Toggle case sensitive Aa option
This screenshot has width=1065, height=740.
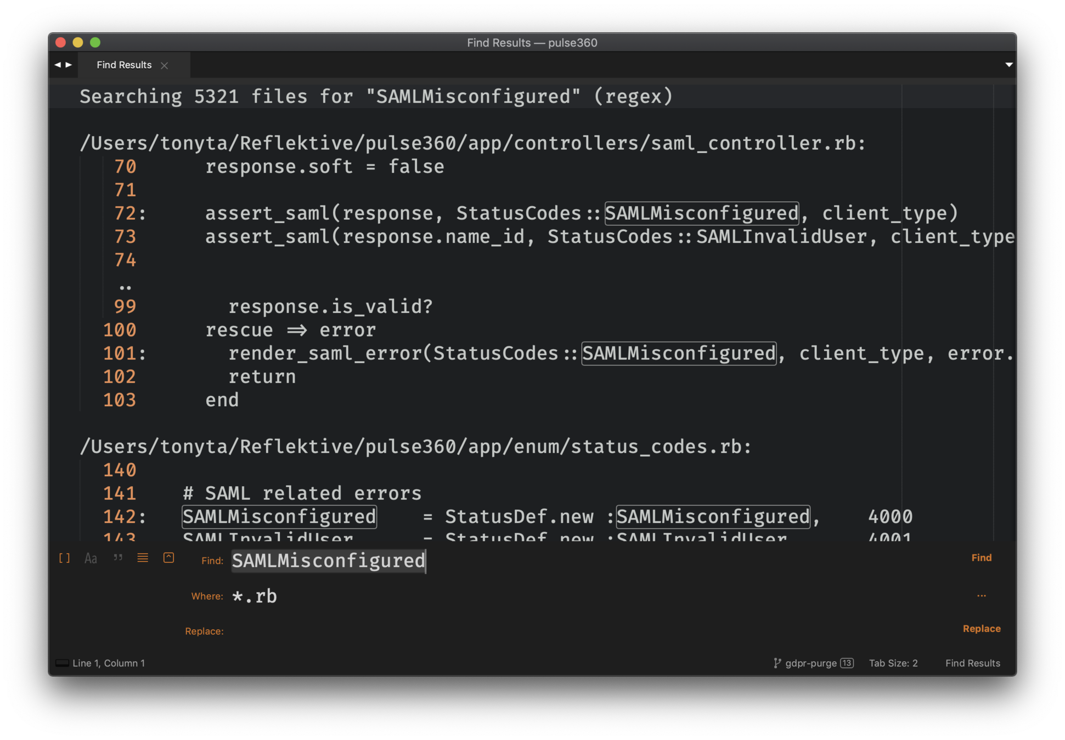click(91, 558)
